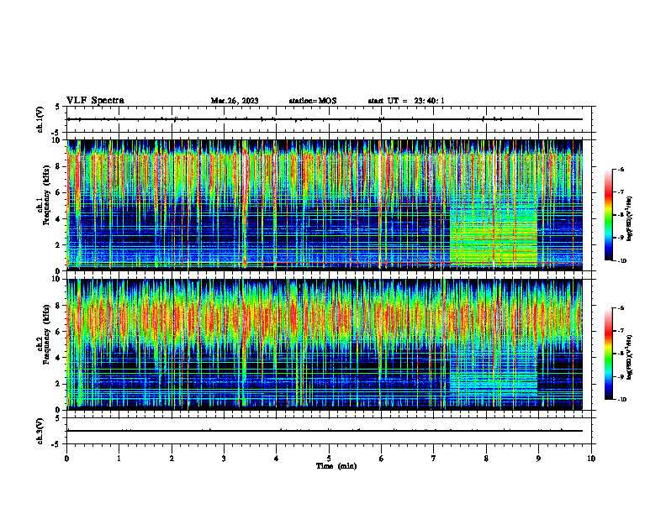Viewport: 666px width, 514px height.
Task: Click the time axis tick label "10"
Action: (591, 459)
